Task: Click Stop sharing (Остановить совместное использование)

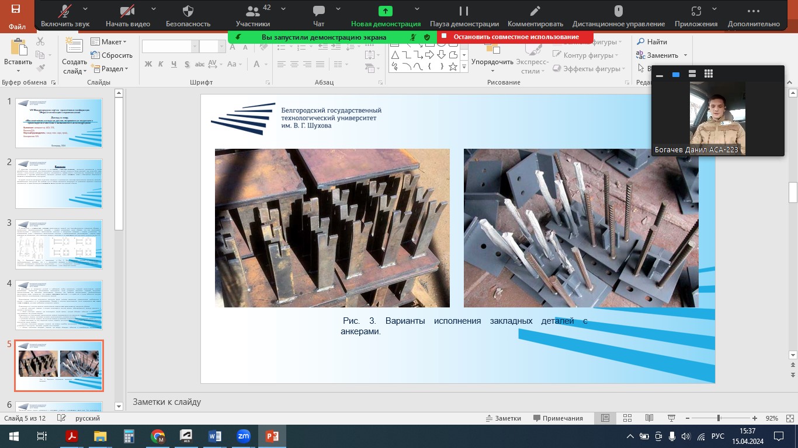Action: point(515,37)
